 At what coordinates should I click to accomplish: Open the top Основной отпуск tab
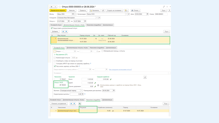(x=56, y=25)
